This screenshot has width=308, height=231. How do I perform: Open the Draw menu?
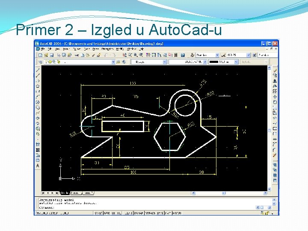96,49
